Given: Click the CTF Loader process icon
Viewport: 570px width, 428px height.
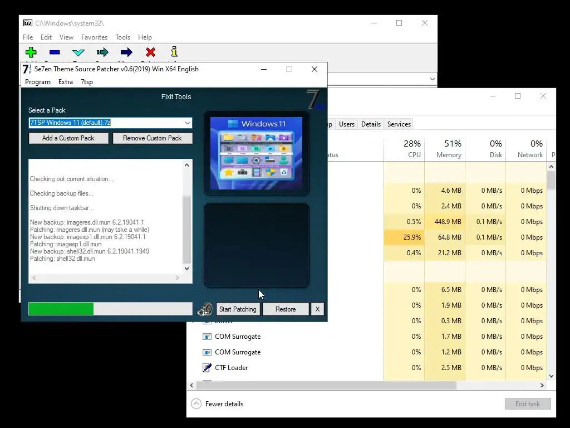Looking at the screenshot, I should [x=207, y=368].
